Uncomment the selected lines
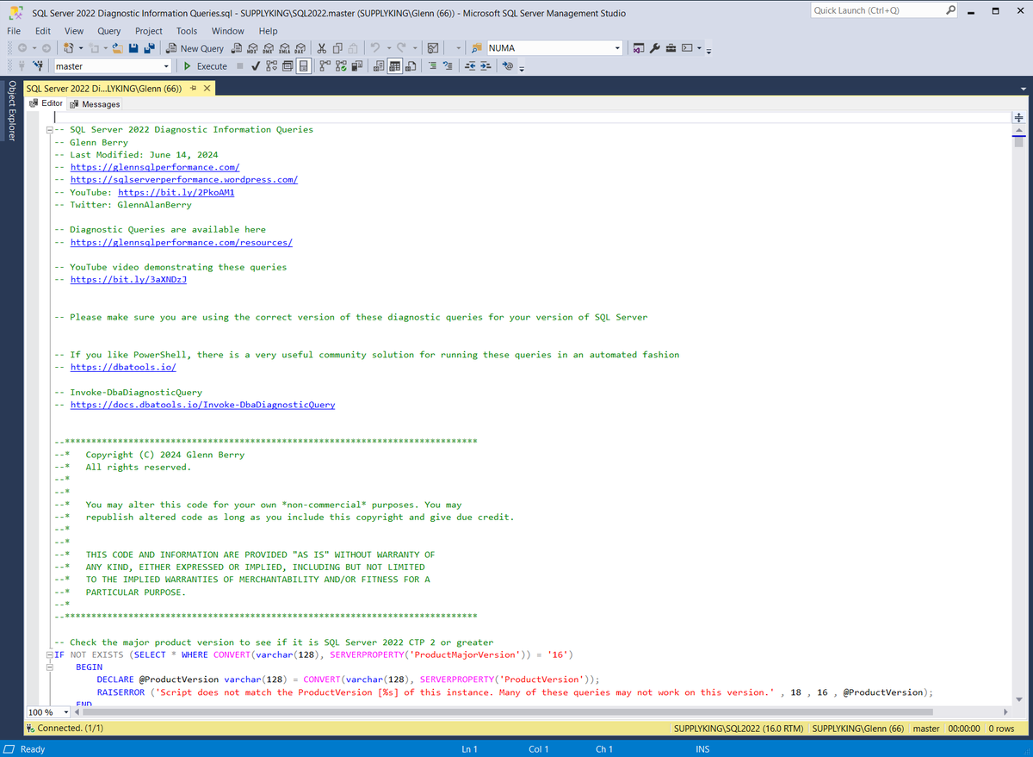This screenshot has width=1033, height=757. click(x=448, y=66)
